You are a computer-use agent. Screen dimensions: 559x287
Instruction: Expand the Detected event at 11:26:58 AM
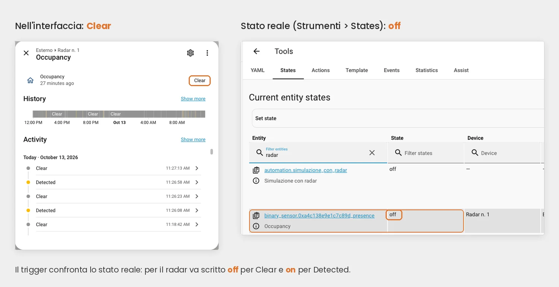click(x=197, y=182)
